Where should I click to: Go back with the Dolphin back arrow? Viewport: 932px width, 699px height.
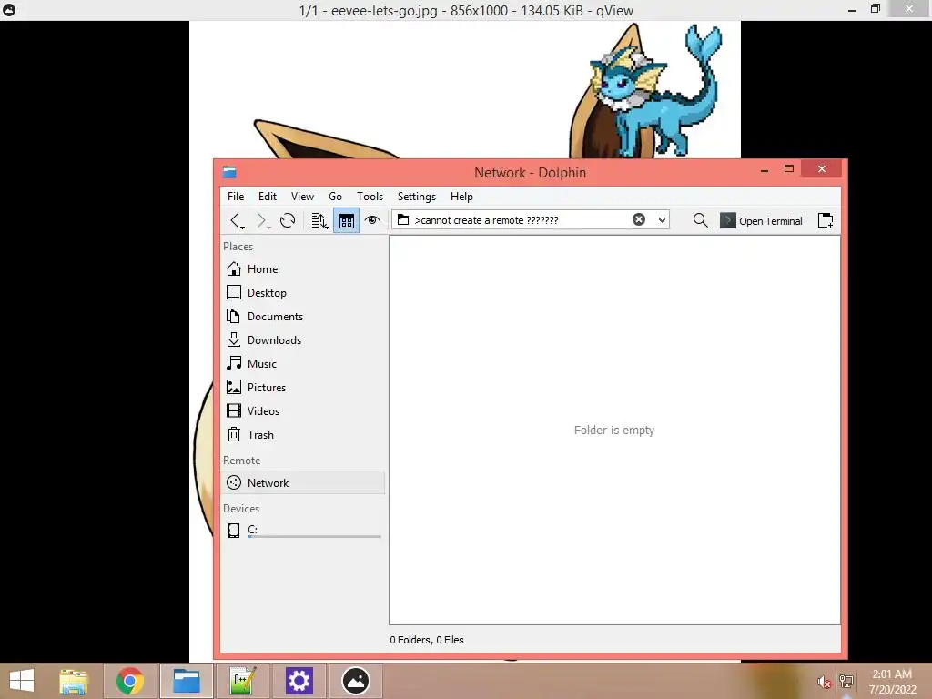coord(237,220)
